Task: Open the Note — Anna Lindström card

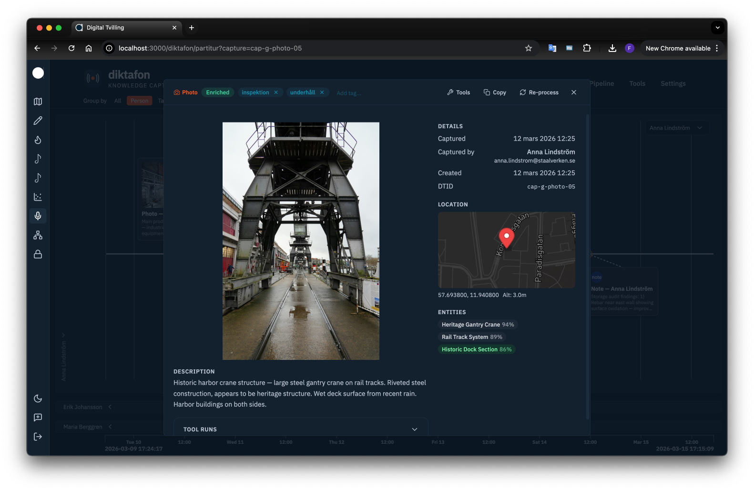Action: tap(624, 291)
